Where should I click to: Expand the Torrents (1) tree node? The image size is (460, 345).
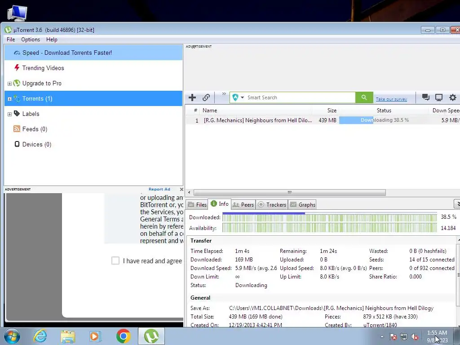pos(9,99)
